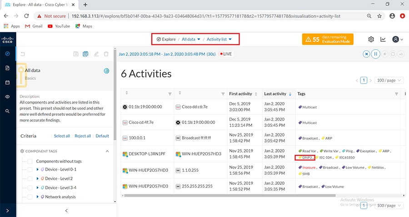Check Device - Level 3-4 checkbox

pos(30,188)
